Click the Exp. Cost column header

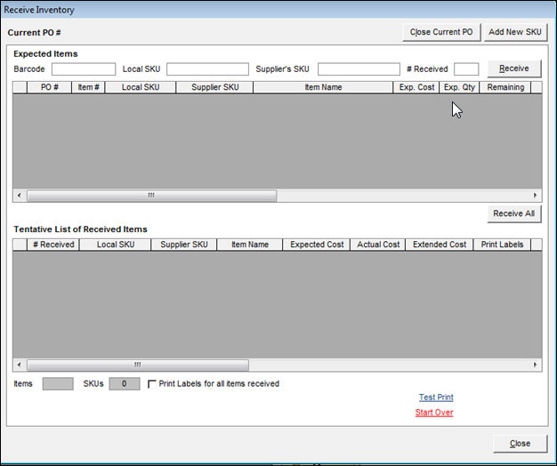click(416, 88)
